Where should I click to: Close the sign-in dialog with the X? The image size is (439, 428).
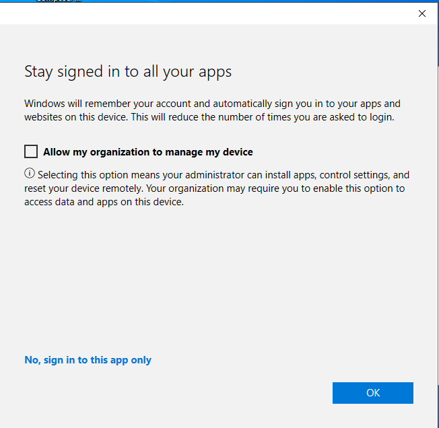422,13
